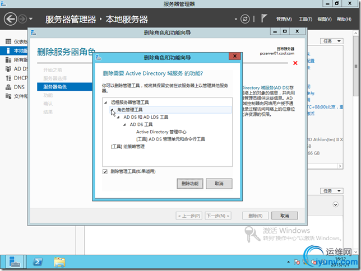
Task: Click the 开始之前 wizard step
Action: (53, 70)
